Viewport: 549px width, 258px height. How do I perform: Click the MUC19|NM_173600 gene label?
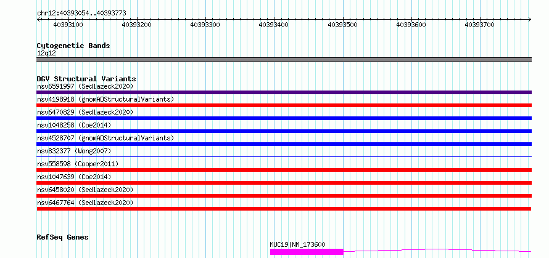(297, 244)
